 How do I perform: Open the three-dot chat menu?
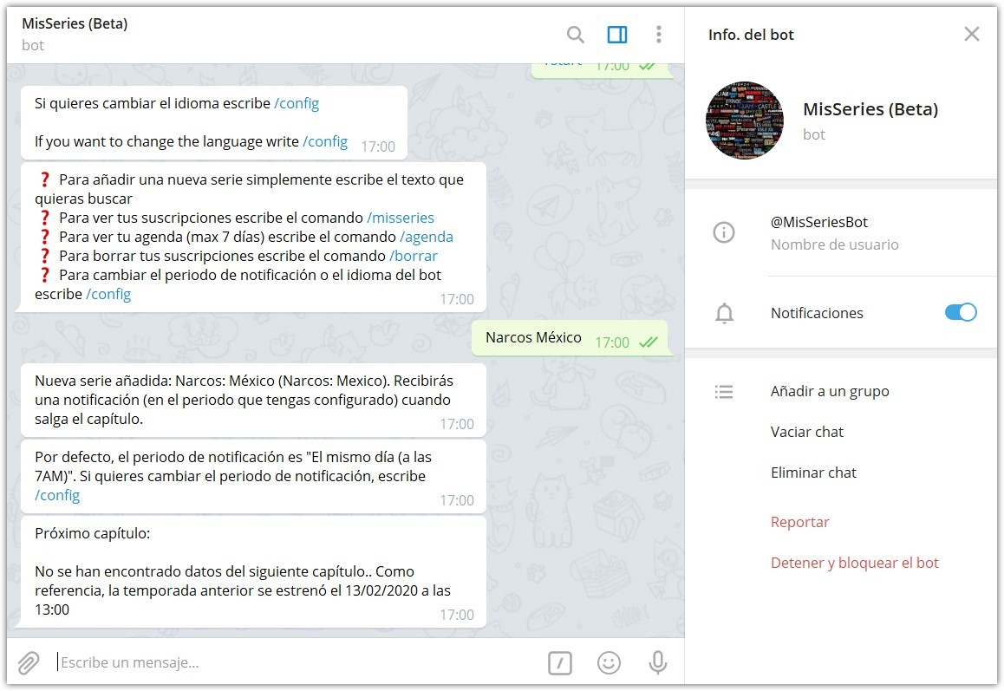[x=658, y=34]
